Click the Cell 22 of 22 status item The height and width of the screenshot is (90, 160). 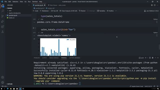click(x=148, y=86)
